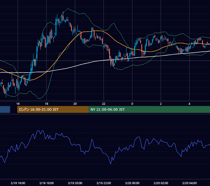Click the 3/19 20:00 date label
The height and width of the screenshot is (186, 210).
click(75, 183)
